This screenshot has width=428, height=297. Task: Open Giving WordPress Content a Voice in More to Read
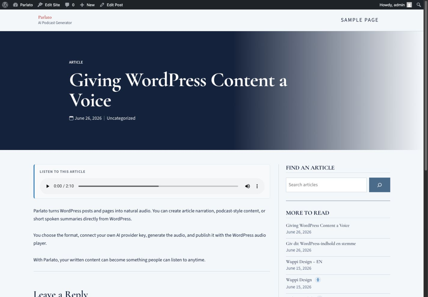coord(317,226)
